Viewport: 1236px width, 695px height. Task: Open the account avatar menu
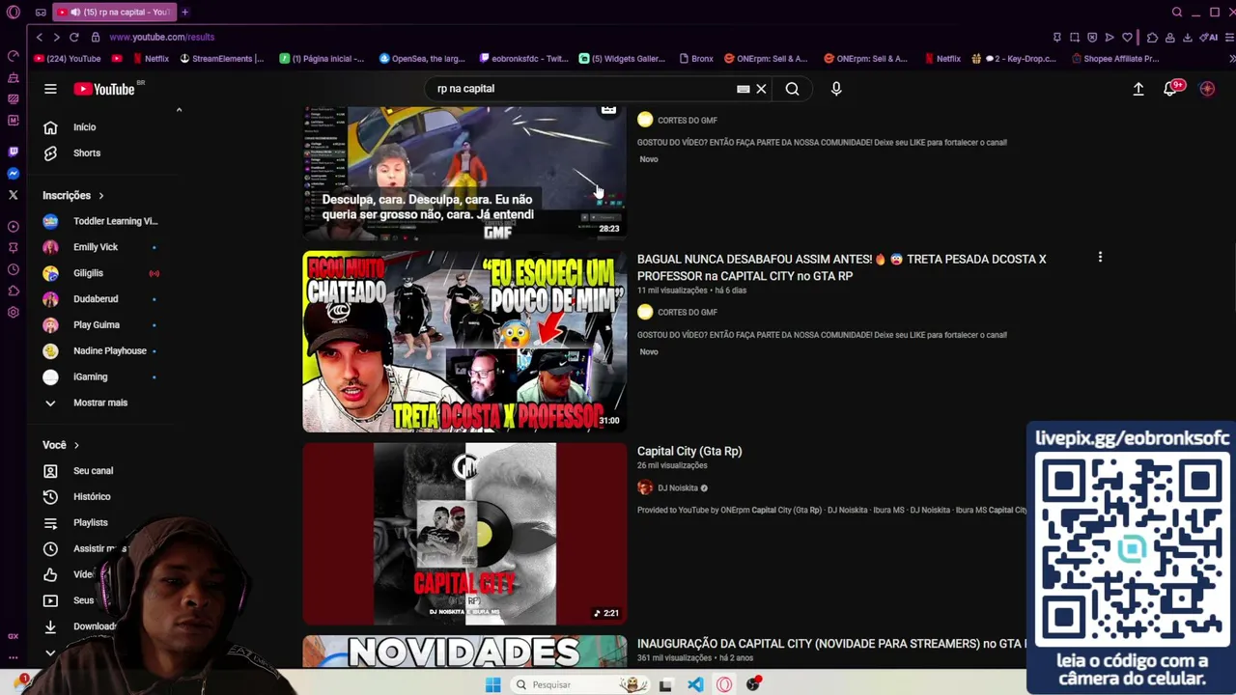click(1207, 89)
